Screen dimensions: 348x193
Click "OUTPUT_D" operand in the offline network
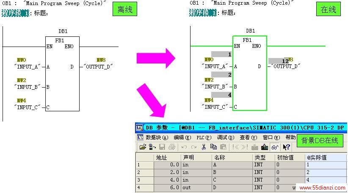pyautogui.click(x=98, y=66)
